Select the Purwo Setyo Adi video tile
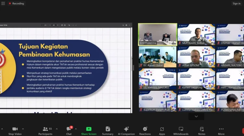 (x=230, y=101)
